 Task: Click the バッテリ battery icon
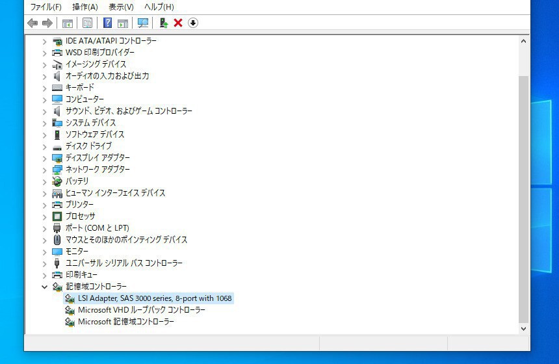[57, 181]
